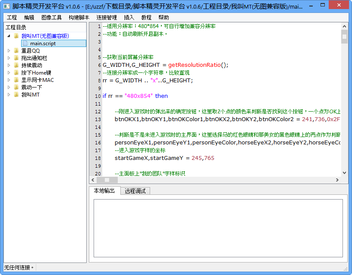Select the 持续震动 project name
Viewport: 352px width, 275px height.
31,65
